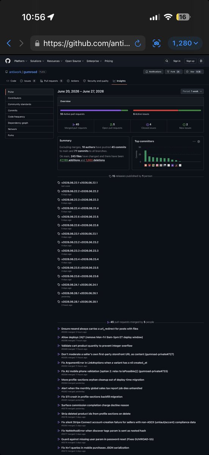
Task: Open the 5 Open pull requests stat
Action: [112, 126]
